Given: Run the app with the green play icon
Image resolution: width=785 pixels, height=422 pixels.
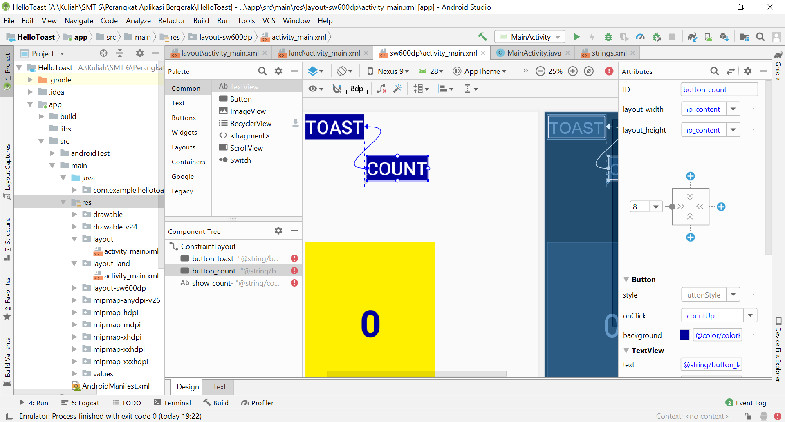Looking at the screenshot, I should (576, 37).
